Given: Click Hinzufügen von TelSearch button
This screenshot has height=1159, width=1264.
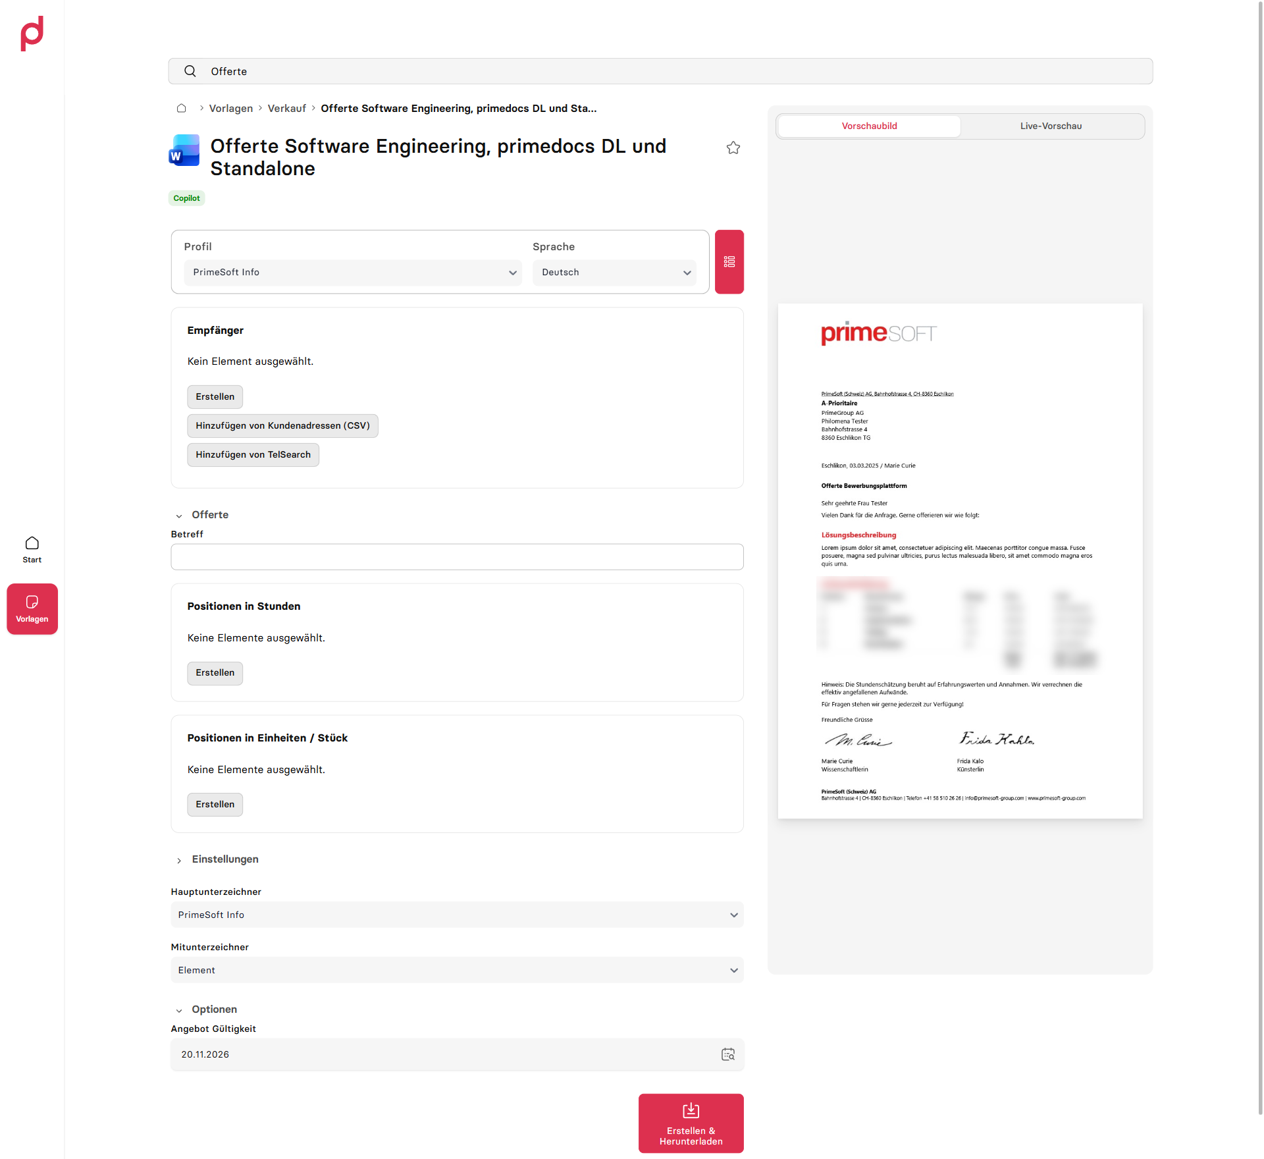Looking at the screenshot, I should [253, 455].
